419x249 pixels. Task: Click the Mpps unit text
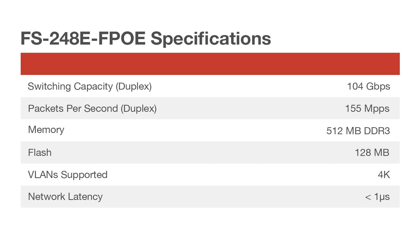(377, 108)
